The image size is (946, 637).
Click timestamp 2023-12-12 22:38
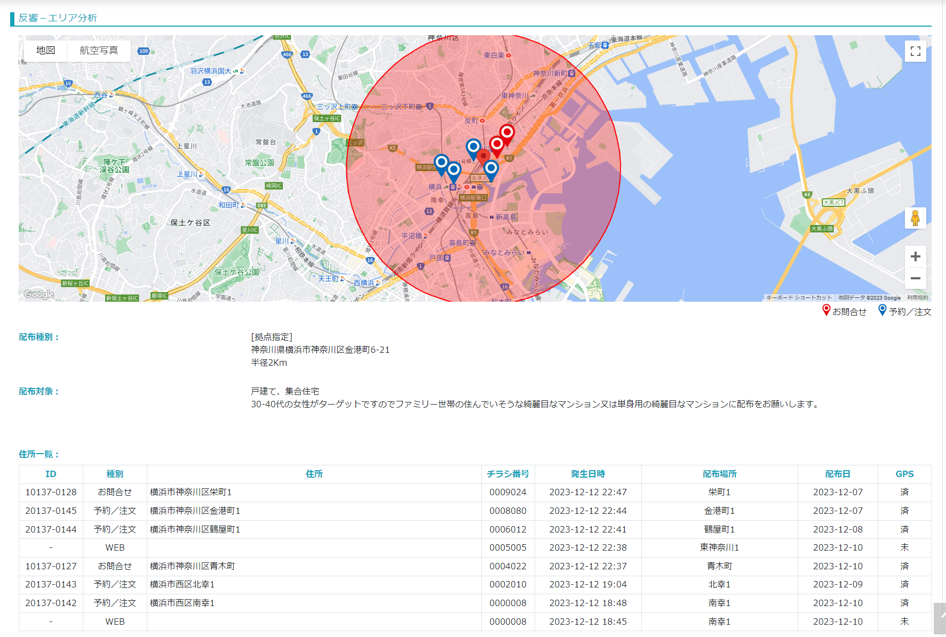[588, 548]
